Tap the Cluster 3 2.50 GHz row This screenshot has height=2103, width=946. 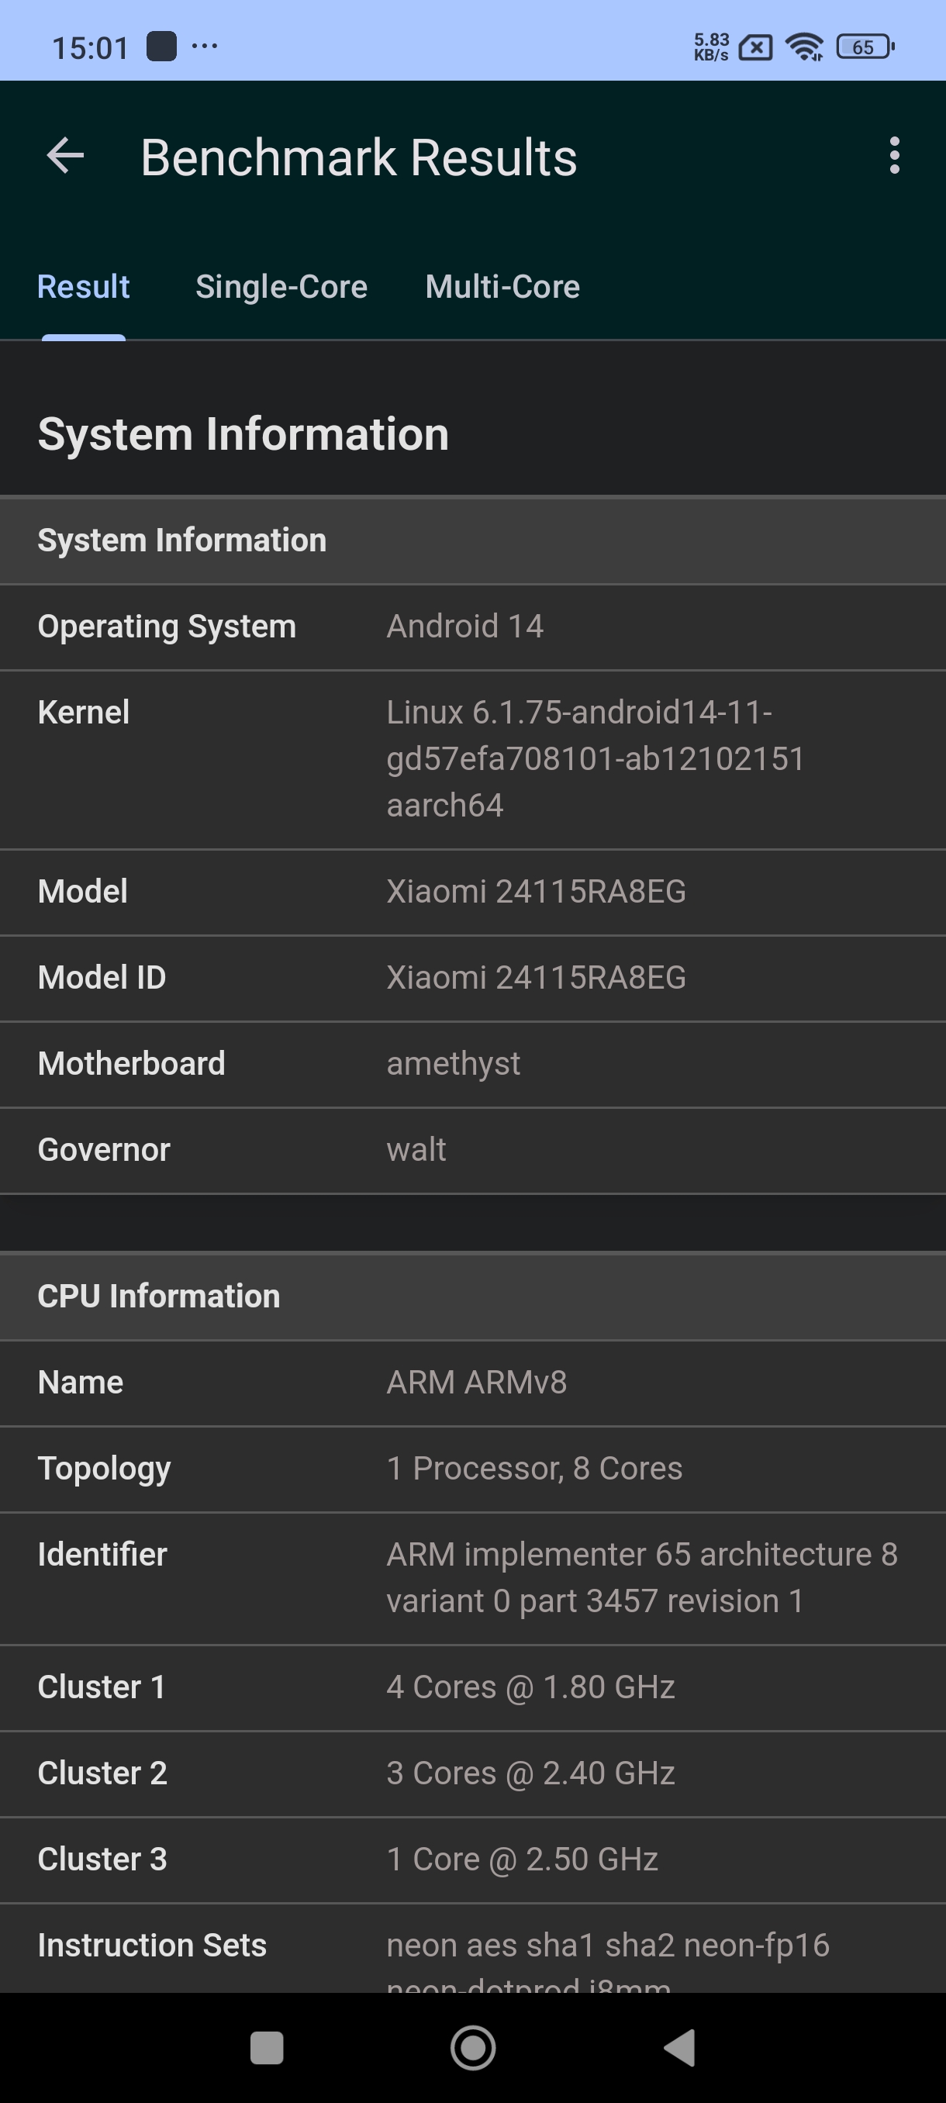coord(472,1860)
